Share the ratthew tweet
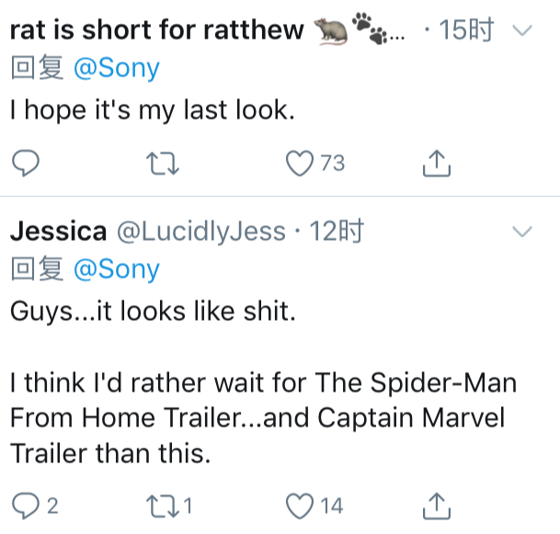 click(437, 163)
